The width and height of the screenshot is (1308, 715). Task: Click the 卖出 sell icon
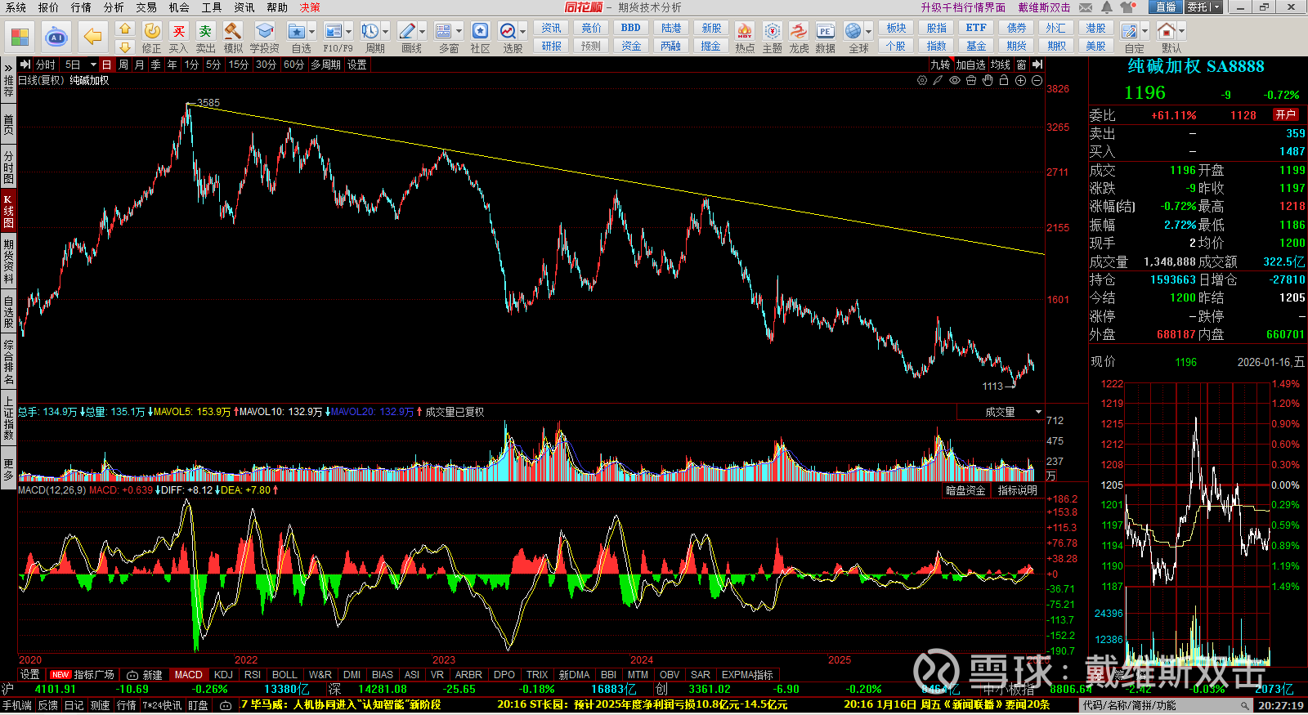point(205,31)
